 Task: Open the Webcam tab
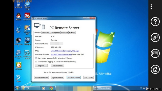coord(65,33)
